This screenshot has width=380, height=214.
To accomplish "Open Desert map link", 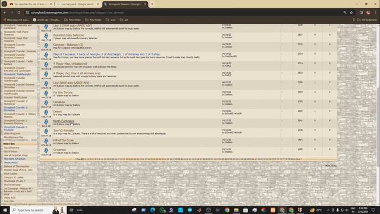I will [58, 111].
